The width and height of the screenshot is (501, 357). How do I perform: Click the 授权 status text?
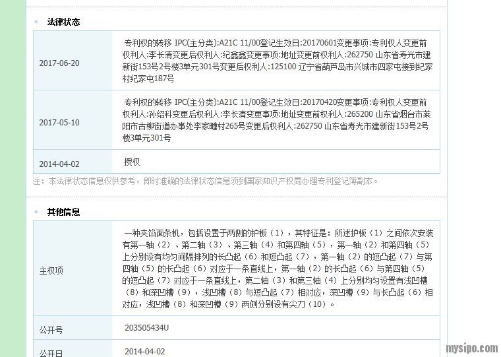[132, 162]
